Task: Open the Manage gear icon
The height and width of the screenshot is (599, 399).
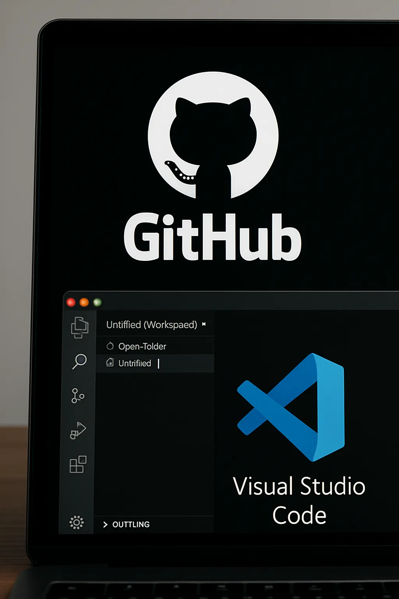Action: tap(76, 522)
